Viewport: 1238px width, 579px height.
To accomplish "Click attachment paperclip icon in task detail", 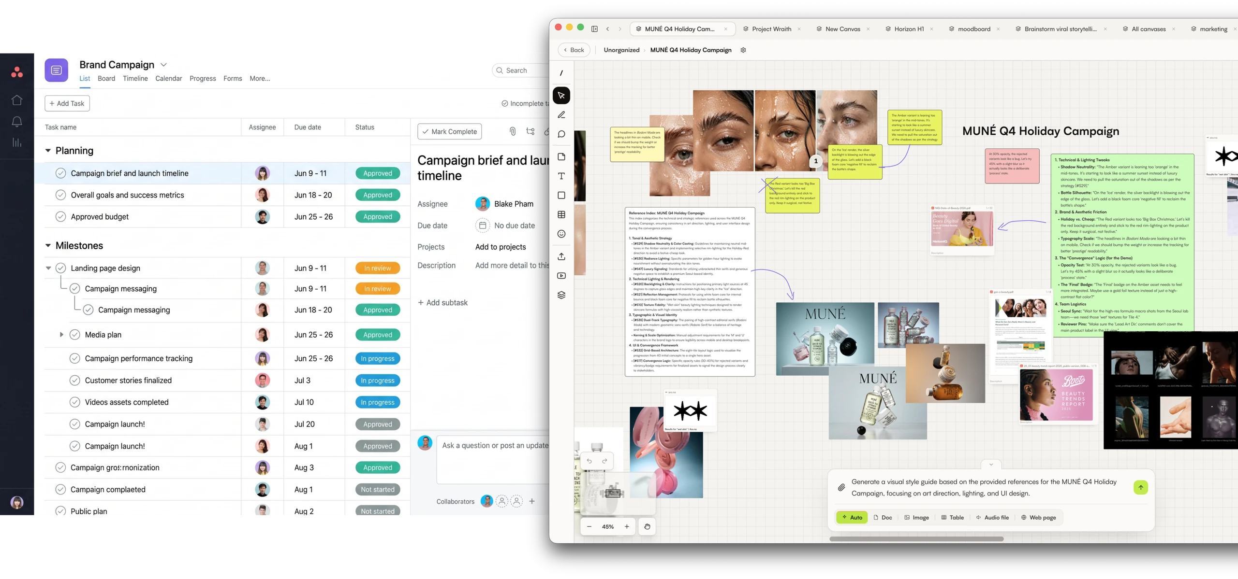I will (513, 131).
